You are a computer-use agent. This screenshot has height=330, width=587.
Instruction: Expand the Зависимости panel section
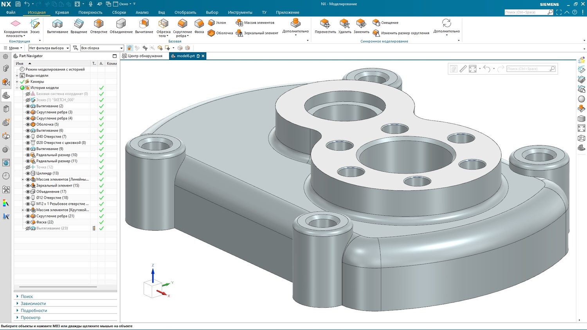(33, 303)
